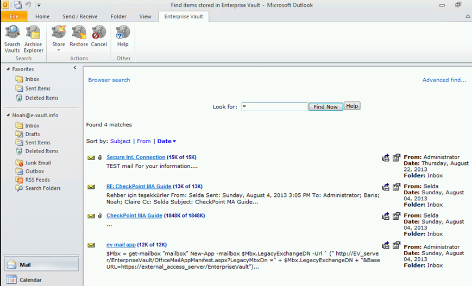Toggle the Date sort direction arrow
The image size is (472, 286).
[x=174, y=141]
